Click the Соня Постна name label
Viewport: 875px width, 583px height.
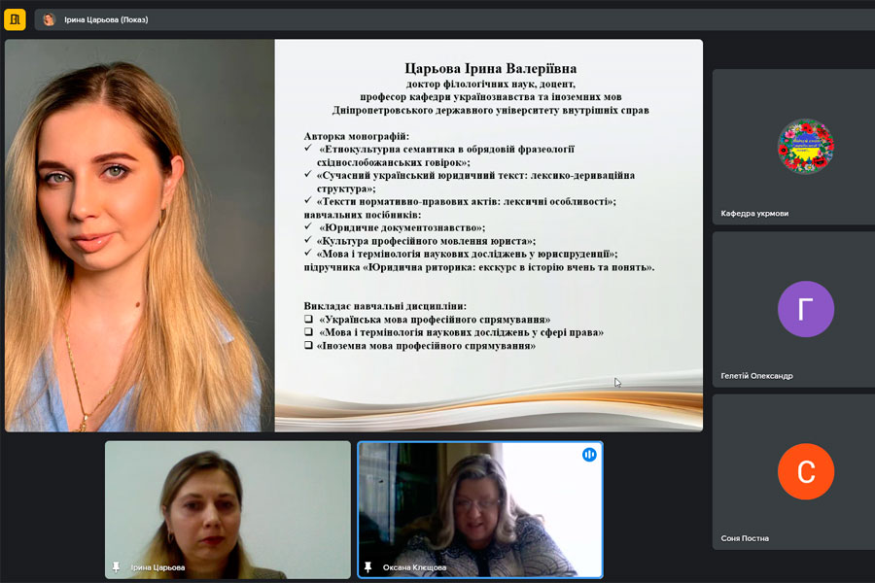pos(745,538)
